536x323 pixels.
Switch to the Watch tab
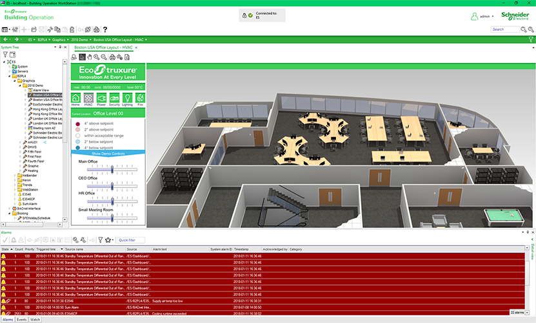tap(35, 320)
